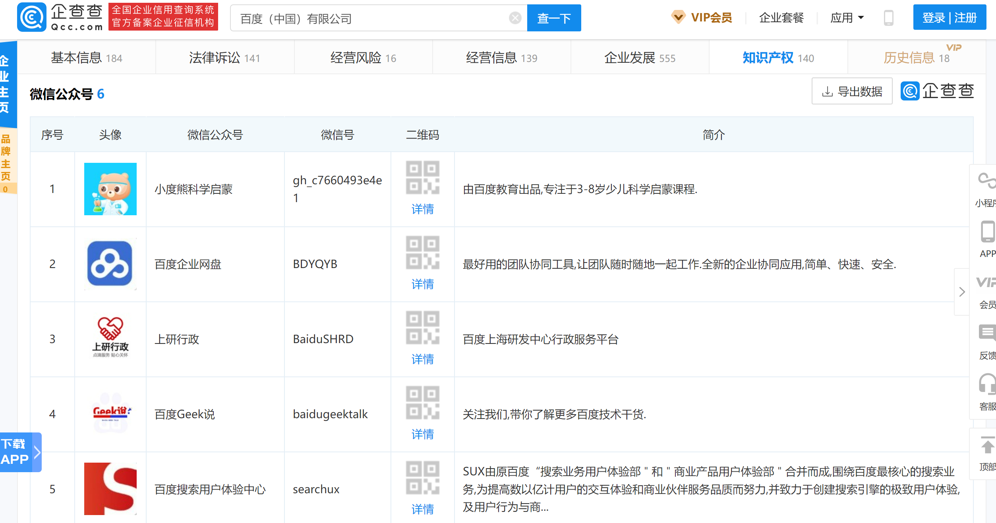Image resolution: width=996 pixels, height=523 pixels.
Task: Switch to the 基本信息 tab
Action: (87, 58)
